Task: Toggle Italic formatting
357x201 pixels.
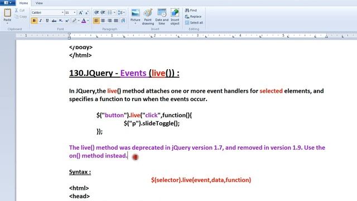Action: tap(41, 21)
